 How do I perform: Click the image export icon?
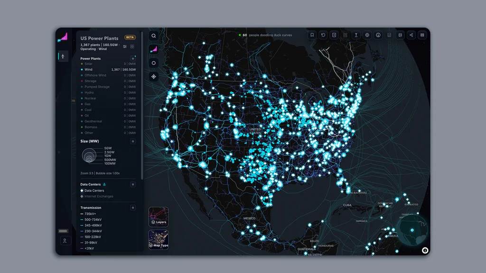click(400, 35)
